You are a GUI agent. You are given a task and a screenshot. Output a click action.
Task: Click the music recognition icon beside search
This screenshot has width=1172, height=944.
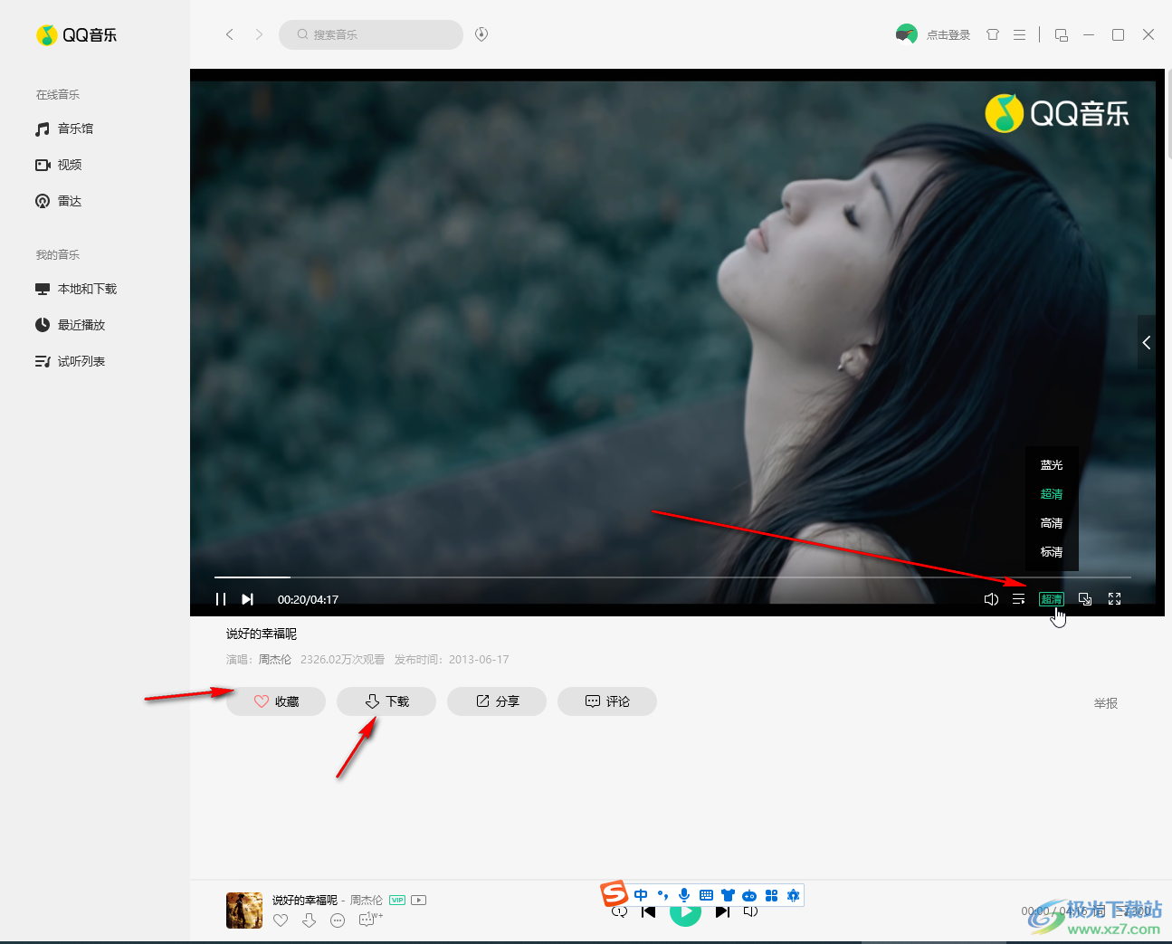(x=481, y=34)
